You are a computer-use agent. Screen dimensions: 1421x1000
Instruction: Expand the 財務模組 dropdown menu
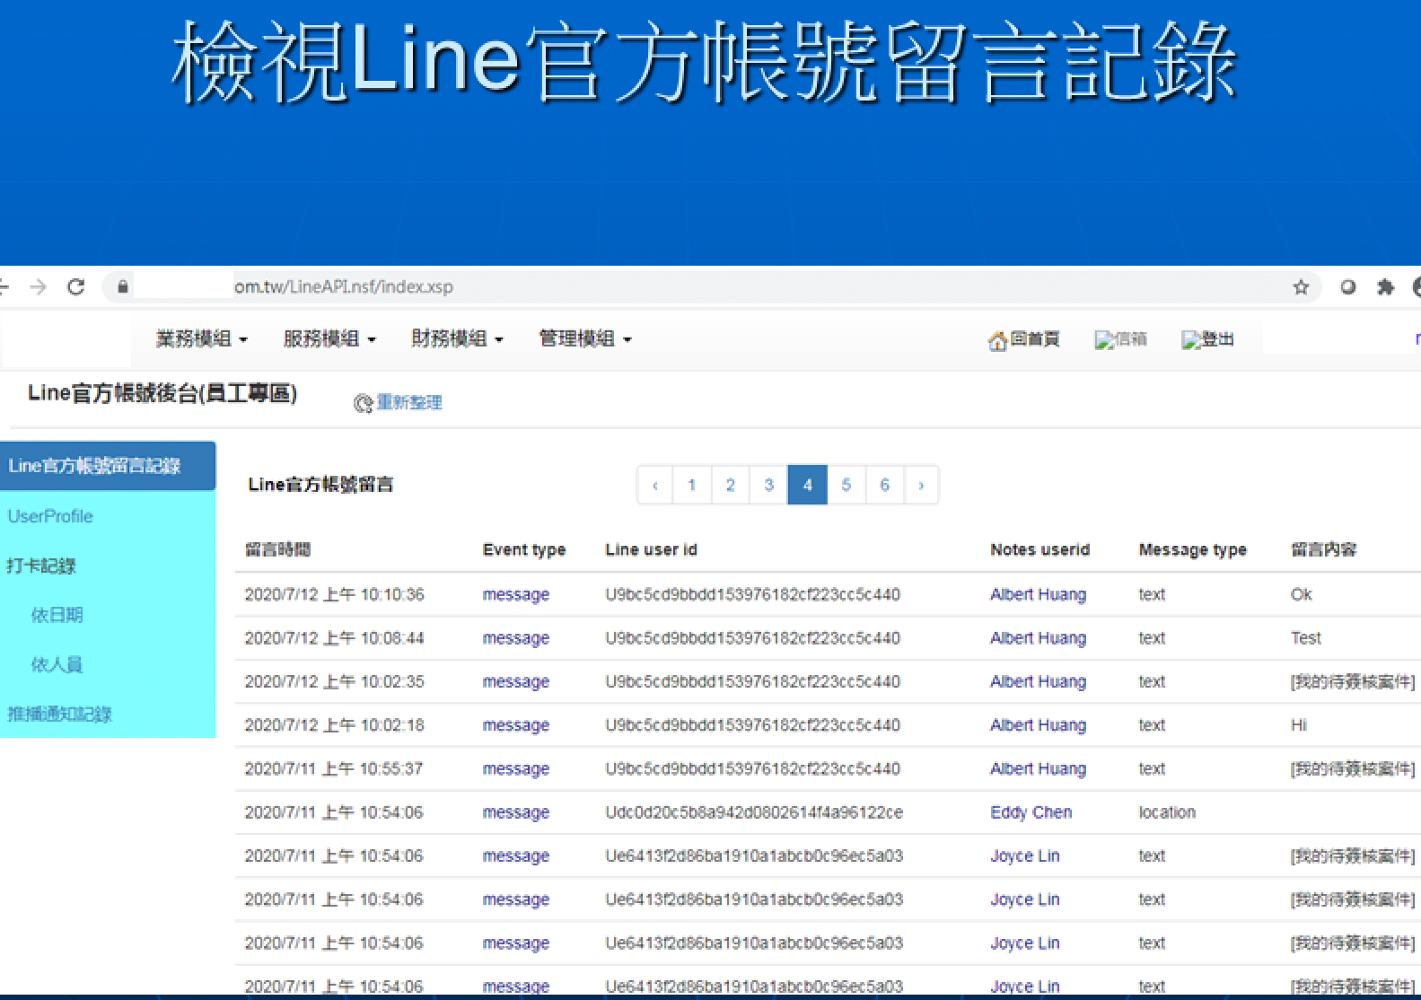pos(457,339)
